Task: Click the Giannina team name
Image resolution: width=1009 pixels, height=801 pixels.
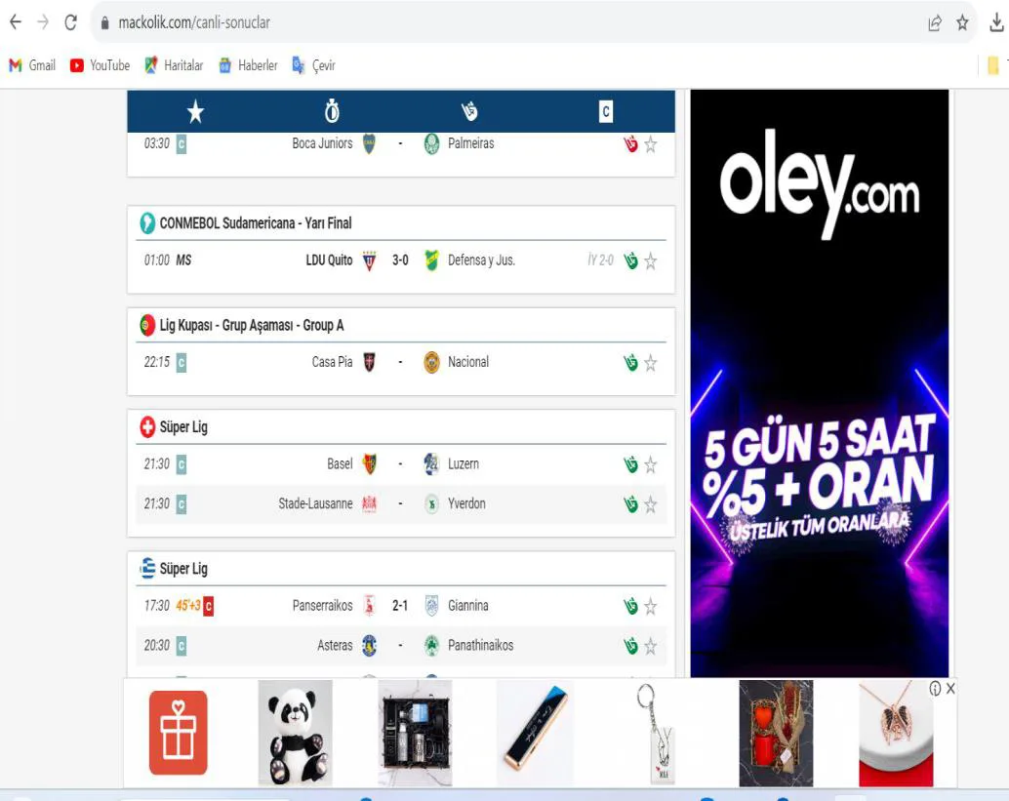Action: click(468, 606)
